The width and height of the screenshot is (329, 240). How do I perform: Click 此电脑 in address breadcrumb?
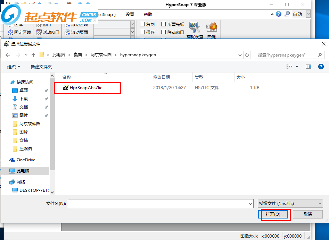[59, 55]
